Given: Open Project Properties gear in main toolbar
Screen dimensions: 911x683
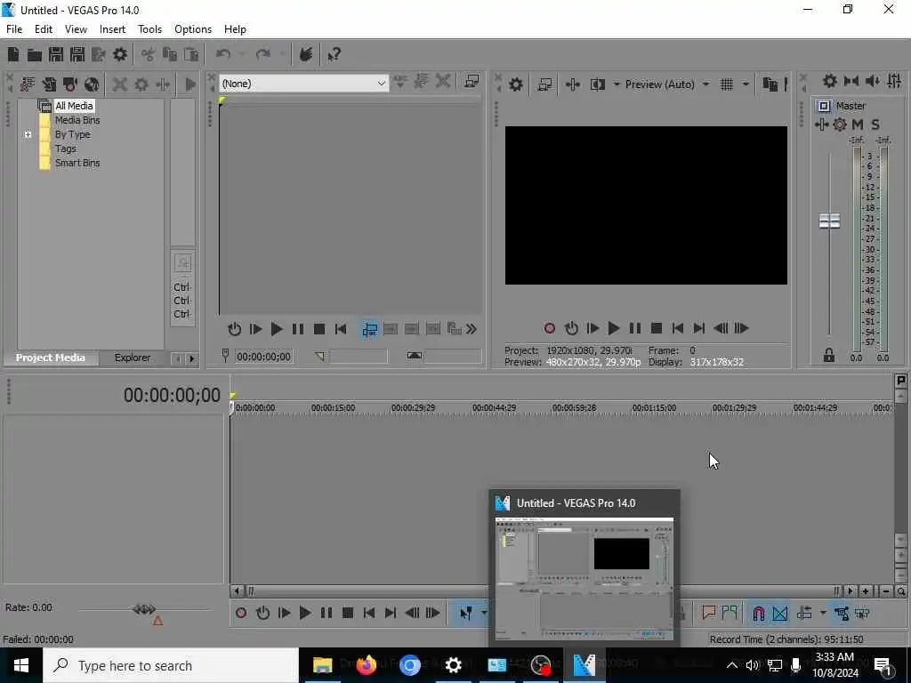Looking at the screenshot, I should coord(120,54).
